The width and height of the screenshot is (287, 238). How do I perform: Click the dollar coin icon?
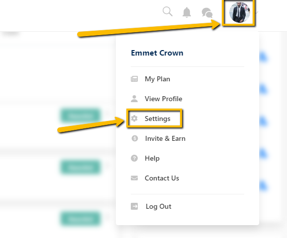(x=135, y=138)
